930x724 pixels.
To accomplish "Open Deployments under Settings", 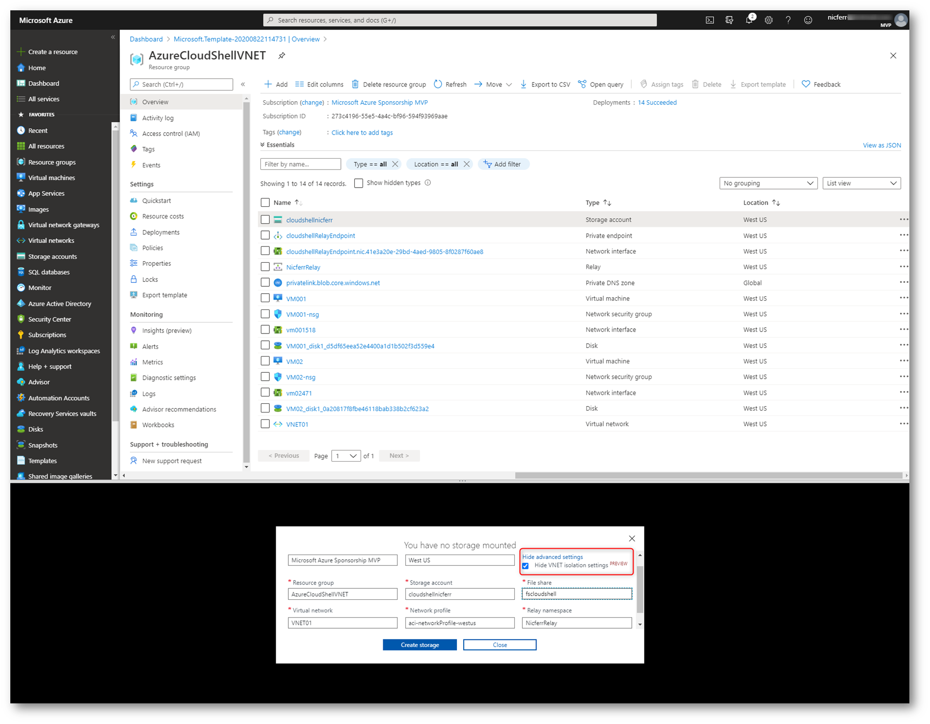I will coord(161,232).
